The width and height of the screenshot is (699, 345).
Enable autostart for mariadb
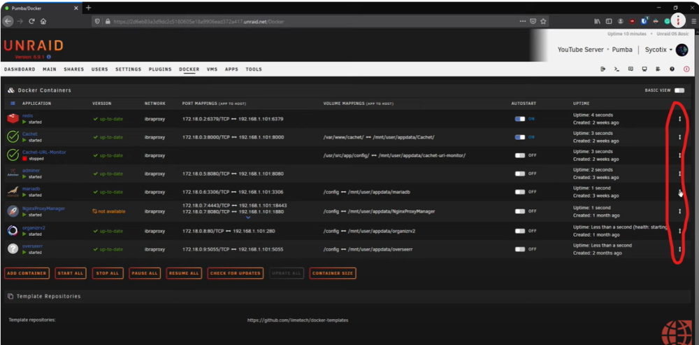520,192
